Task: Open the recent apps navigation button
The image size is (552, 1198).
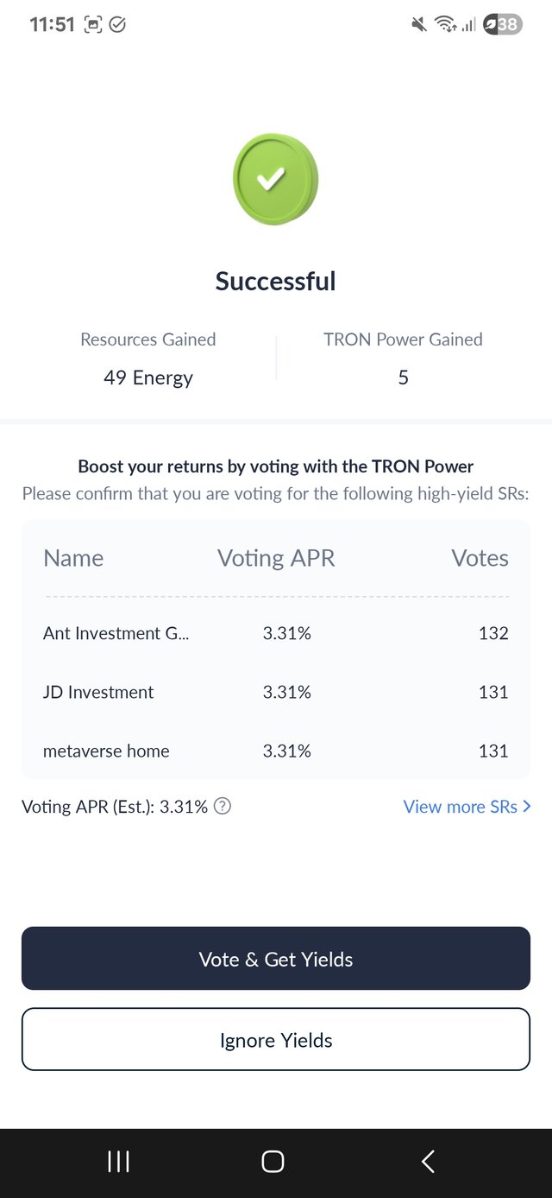Action: point(118,1162)
